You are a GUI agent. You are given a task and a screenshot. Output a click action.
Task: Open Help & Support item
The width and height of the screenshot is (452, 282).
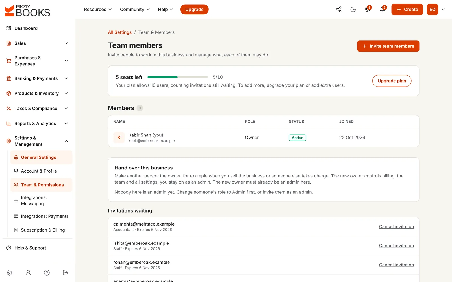pos(37,248)
